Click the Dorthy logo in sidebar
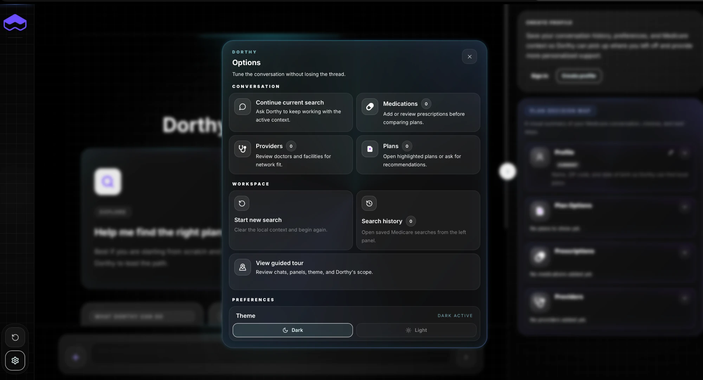Viewport: 703px width, 380px height. [15, 22]
